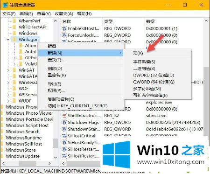Select Windows Search key
The width and height of the screenshot is (210, 174).
22,132
